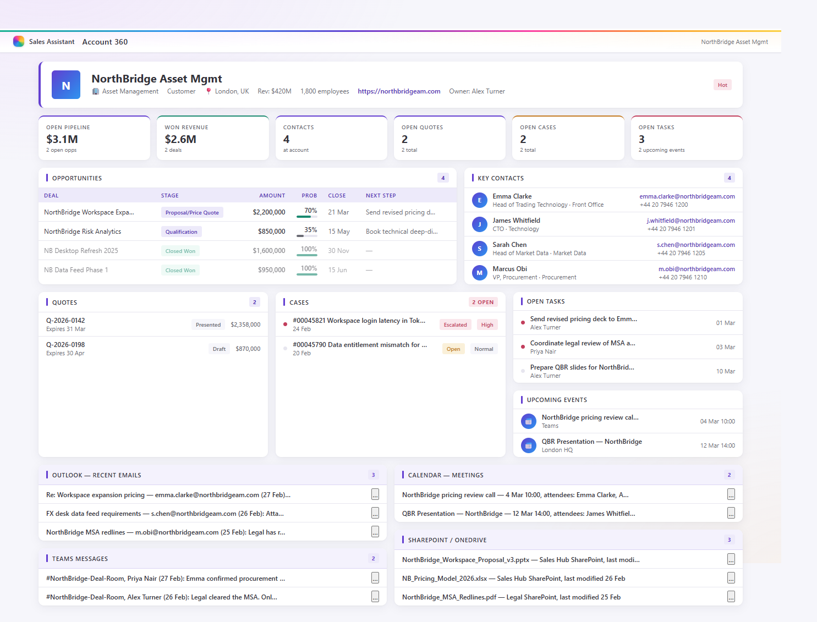The width and height of the screenshot is (817, 622).
Task: Click the NorthBridge Asset Mgmt label at top right
Action: point(734,42)
